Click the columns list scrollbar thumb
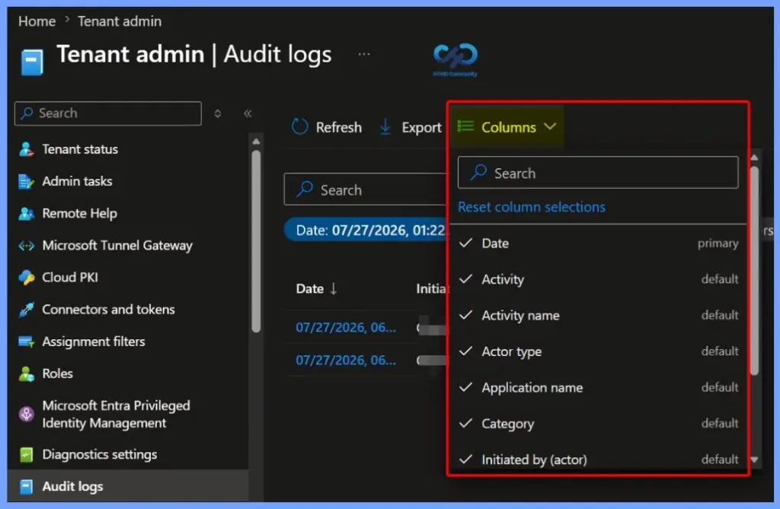The image size is (780, 509). 754,271
